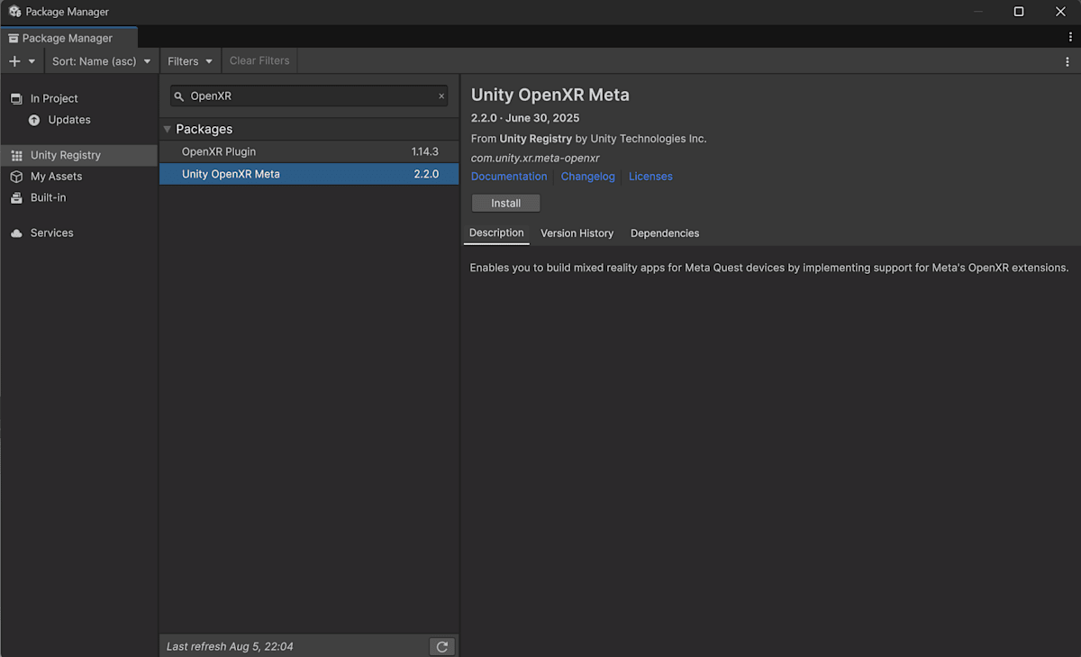This screenshot has height=657, width=1081.
Task: Click the Last refresh Aug 5, 22:04 status text
Action: click(230, 646)
